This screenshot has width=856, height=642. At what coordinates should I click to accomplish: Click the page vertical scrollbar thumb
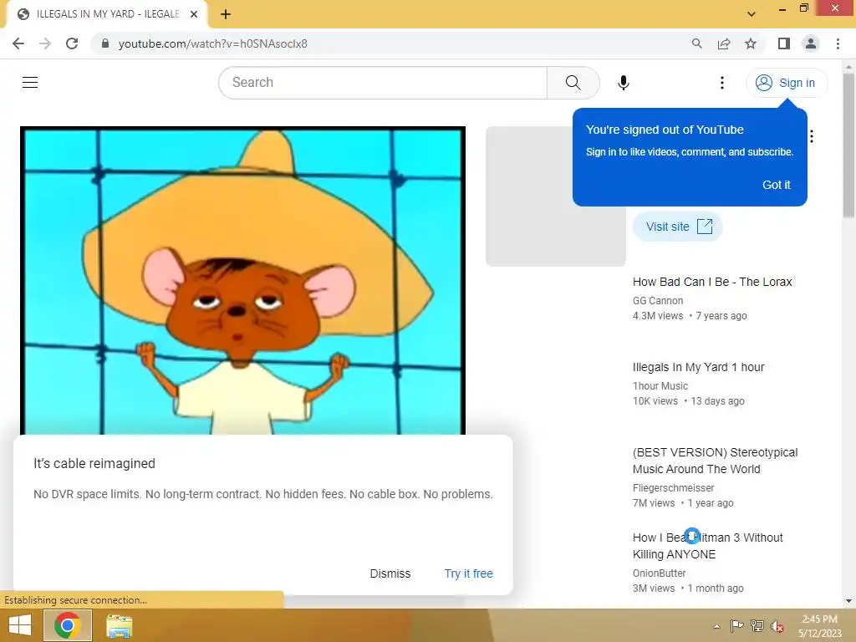point(848,145)
